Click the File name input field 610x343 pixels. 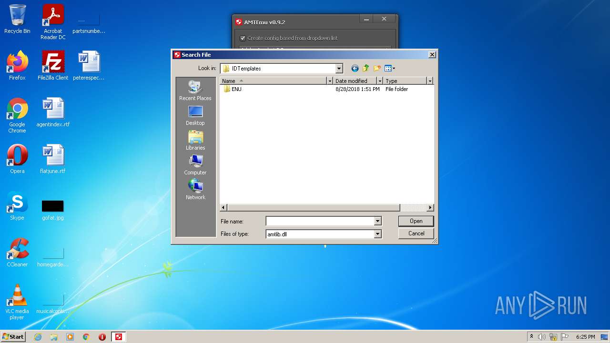click(320, 221)
